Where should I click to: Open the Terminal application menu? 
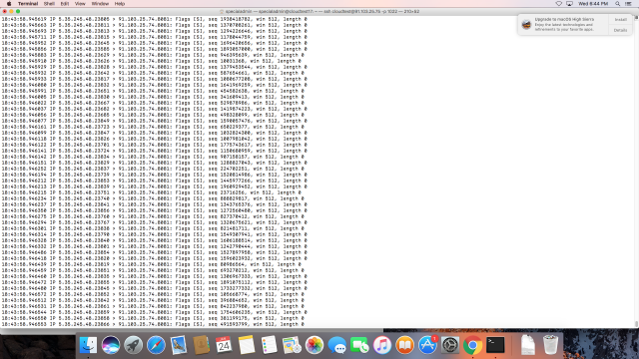coord(28,4)
